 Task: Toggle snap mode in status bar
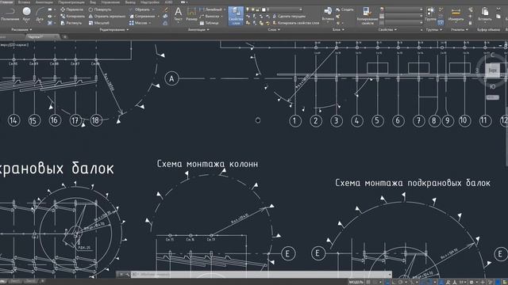(x=376, y=282)
